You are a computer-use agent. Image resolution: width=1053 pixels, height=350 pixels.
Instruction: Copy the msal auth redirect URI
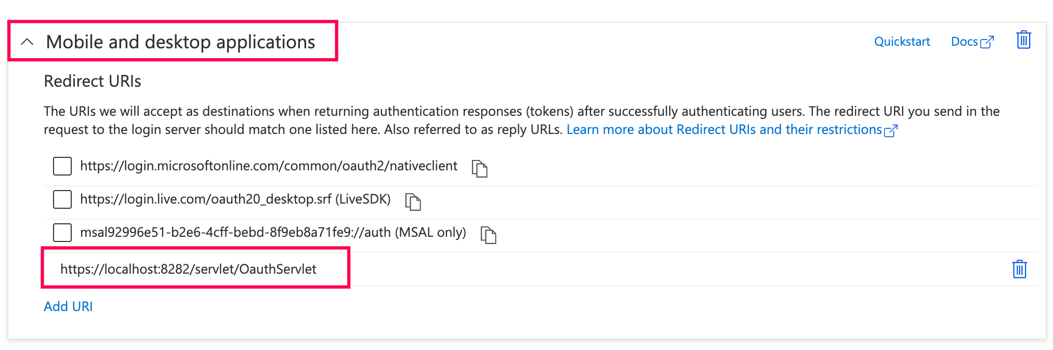pos(488,235)
